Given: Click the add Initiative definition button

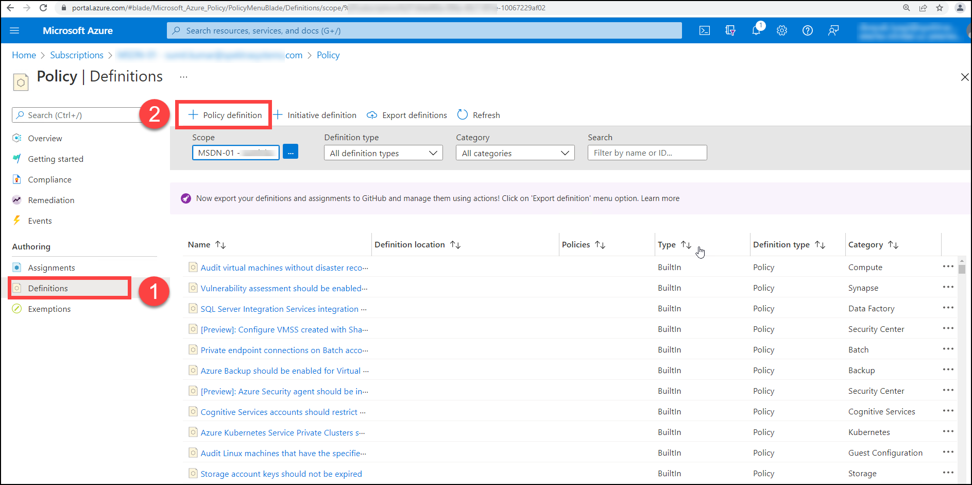Looking at the screenshot, I should pos(315,115).
